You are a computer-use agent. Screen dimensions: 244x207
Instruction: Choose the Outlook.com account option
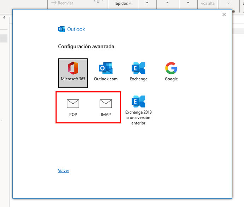tap(106, 72)
